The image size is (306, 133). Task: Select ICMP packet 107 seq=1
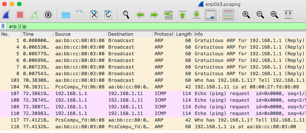[x=153, y=94]
